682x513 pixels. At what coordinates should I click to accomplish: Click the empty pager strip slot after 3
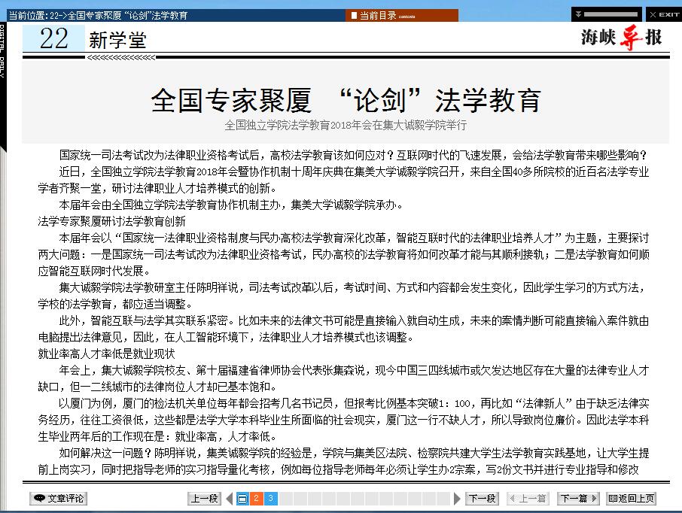[286, 498]
